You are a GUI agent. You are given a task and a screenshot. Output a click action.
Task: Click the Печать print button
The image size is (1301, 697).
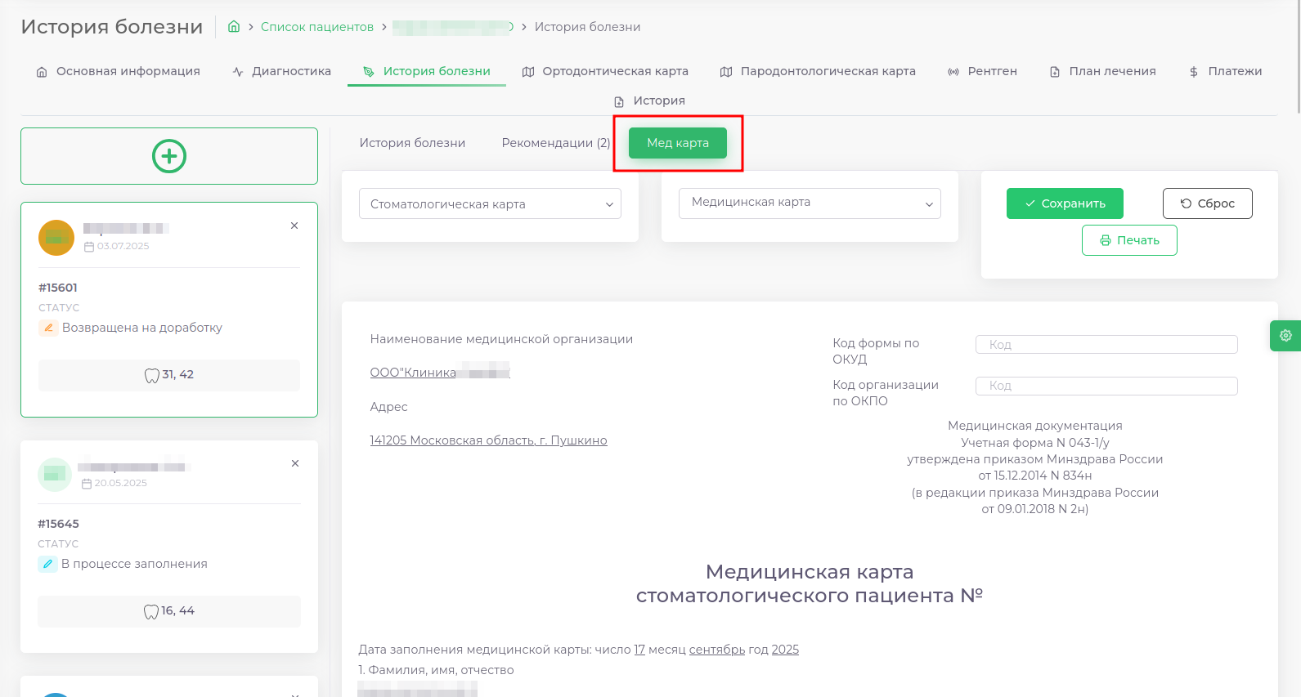pyautogui.click(x=1129, y=240)
